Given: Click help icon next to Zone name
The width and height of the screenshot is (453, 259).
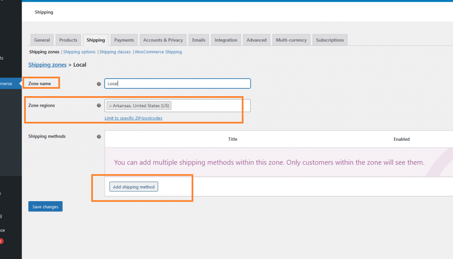Looking at the screenshot, I should (x=99, y=84).
